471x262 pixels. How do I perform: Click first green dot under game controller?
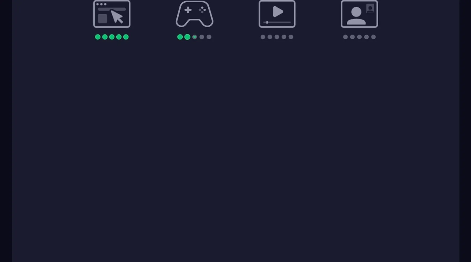(180, 37)
